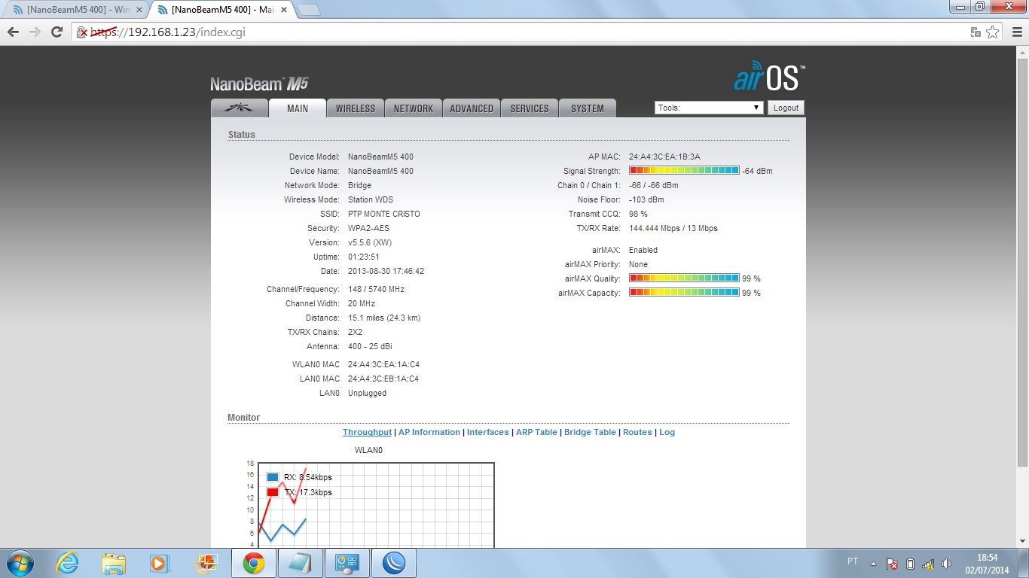The width and height of the screenshot is (1029, 578).
Task: Switch to the blue circular app on taskbar
Action: click(x=393, y=563)
